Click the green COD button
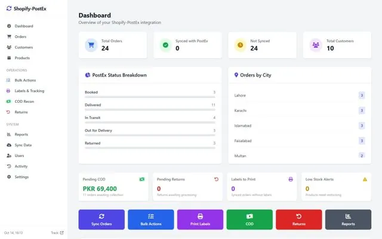This screenshot has height=239, width=382. point(249,219)
